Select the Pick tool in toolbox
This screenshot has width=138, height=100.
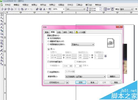click(x=2, y=14)
